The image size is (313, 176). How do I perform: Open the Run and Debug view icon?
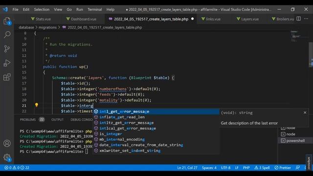click(7, 63)
